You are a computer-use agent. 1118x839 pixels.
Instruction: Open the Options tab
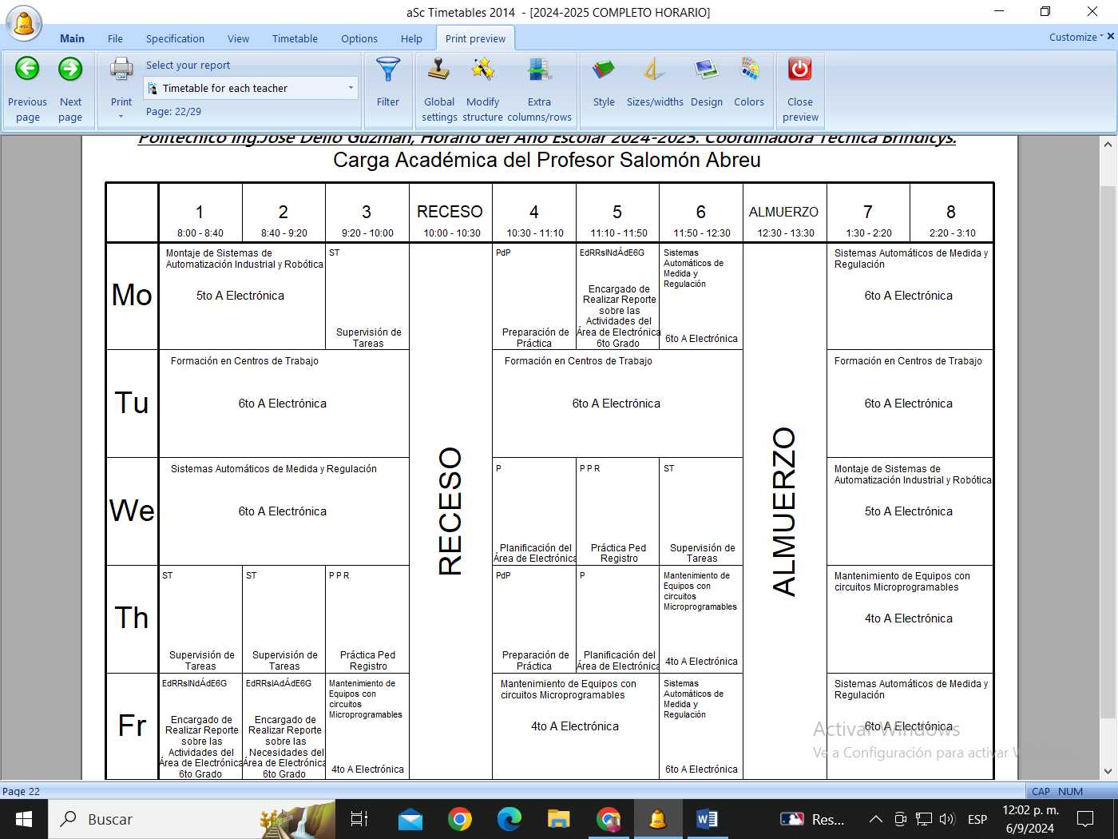click(x=359, y=38)
